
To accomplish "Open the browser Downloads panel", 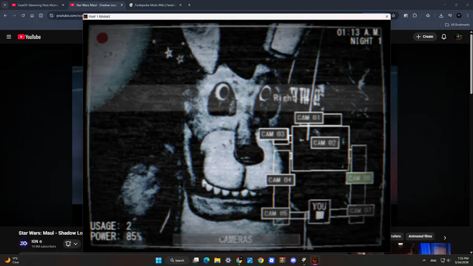I will pos(441,15).
